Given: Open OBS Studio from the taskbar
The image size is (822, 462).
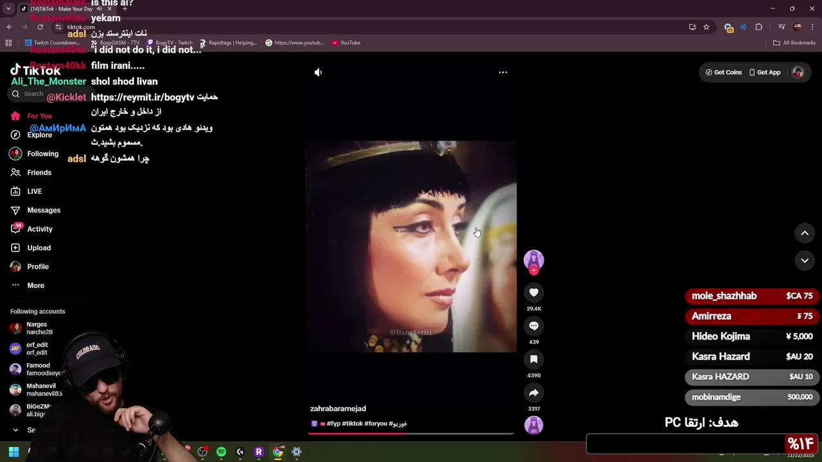Looking at the screenshot, I should coord(202,452).
